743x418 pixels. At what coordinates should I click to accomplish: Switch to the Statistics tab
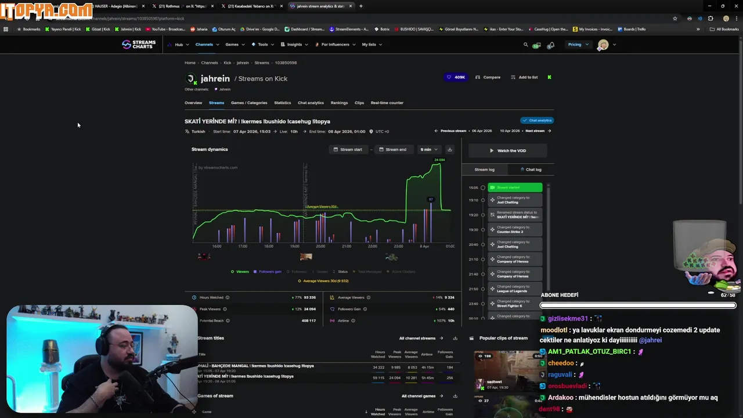(283, 103)
